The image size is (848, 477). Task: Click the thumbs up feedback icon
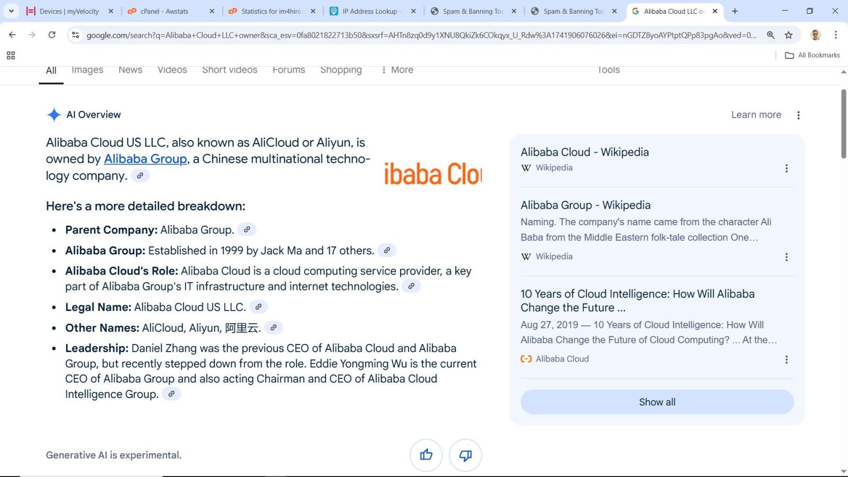pos(426,455)
